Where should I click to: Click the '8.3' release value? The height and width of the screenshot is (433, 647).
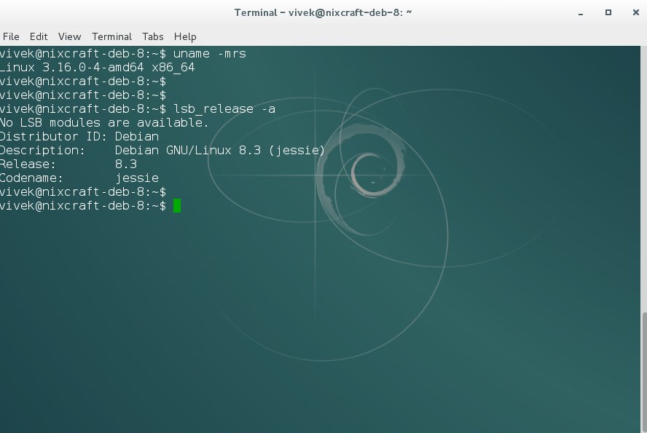pos(126,164)
